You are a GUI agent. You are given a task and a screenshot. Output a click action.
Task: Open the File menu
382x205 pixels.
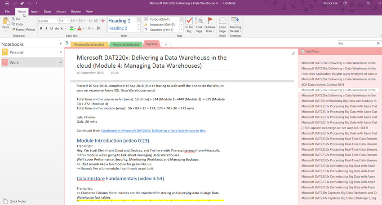[7, 11]
